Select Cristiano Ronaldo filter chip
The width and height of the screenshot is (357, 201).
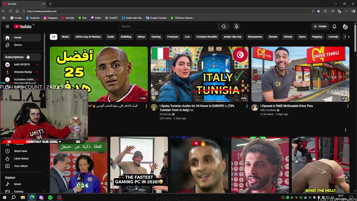207,37
